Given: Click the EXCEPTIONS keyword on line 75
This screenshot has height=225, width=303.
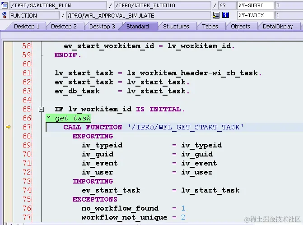Looking at the screenshot, I should 95,199.
